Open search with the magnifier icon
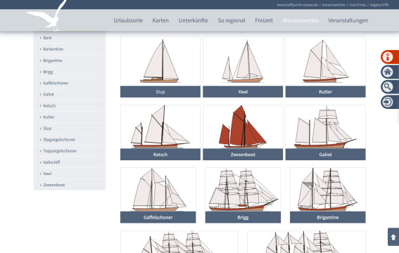The height and width of the screenshot is (253, 399). point(390,87)
